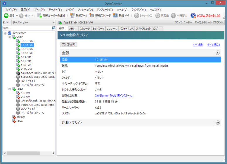Select the UUID value text
The image size is (227, 164).
[x=120, y=114]
